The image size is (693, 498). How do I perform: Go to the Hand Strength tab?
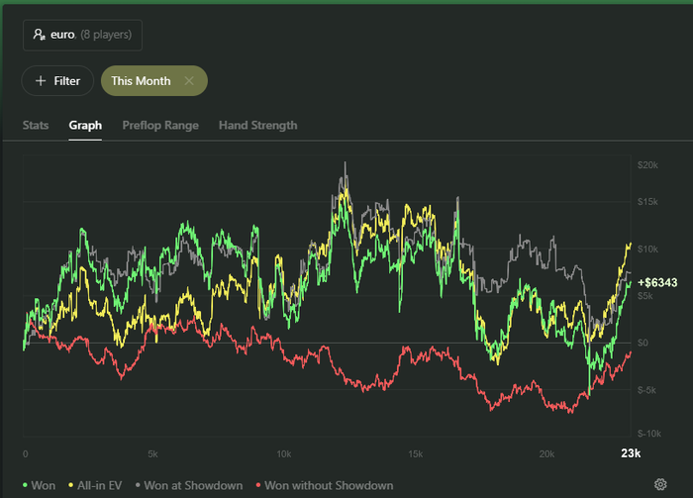coord(257,126)
